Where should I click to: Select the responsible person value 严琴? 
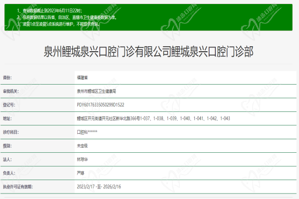point(80,173)
